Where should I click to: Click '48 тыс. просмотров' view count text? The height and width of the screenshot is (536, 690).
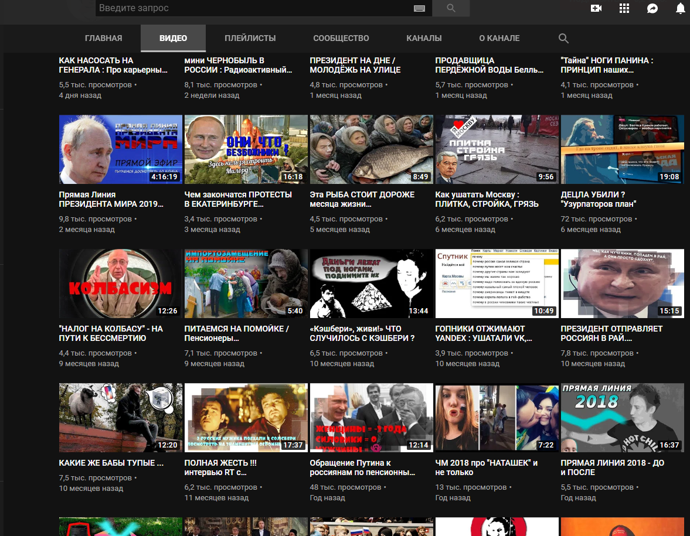[x=345, y=487]
